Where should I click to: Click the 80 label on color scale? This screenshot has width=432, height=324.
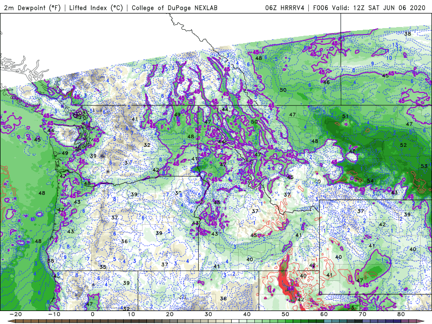[401, 314]
